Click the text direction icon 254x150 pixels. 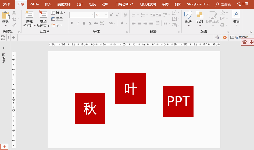tap(174, 13)
